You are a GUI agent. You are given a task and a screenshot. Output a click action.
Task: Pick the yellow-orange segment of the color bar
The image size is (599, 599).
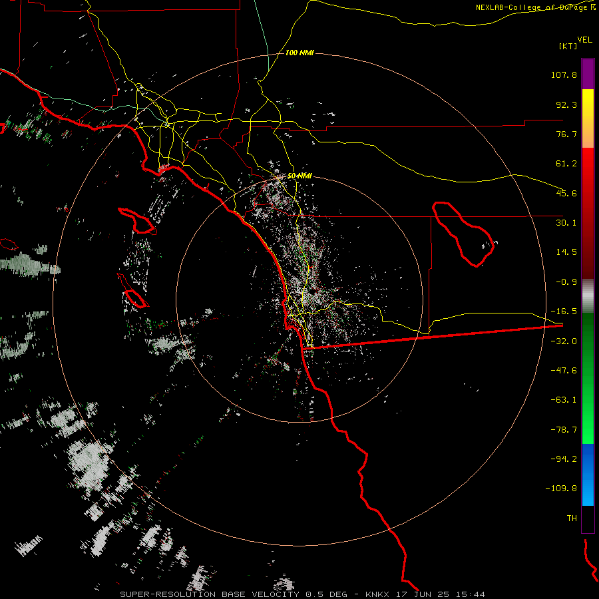[588, 118]
